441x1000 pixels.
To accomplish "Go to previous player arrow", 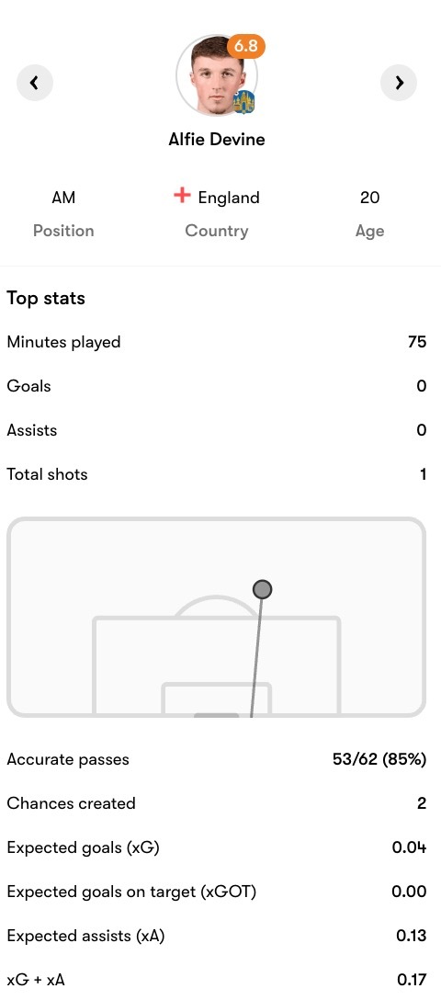I will (x=34, y=83).
